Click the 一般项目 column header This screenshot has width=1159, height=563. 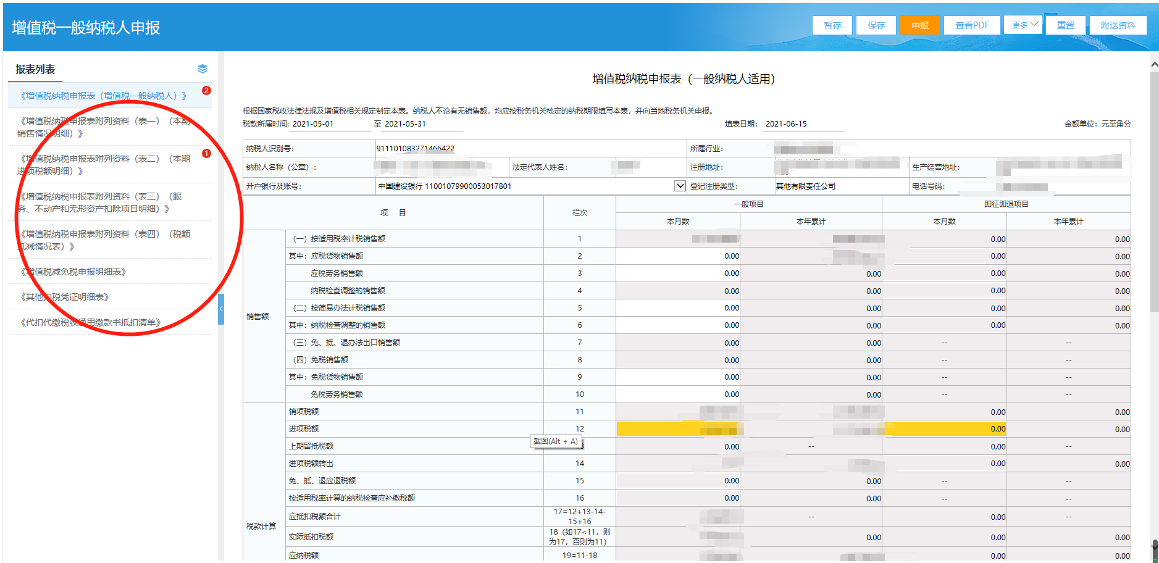(x=749, y=204)
